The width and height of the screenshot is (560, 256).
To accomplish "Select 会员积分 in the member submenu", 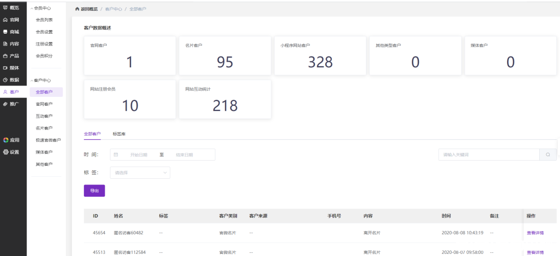I will (44, 56).
